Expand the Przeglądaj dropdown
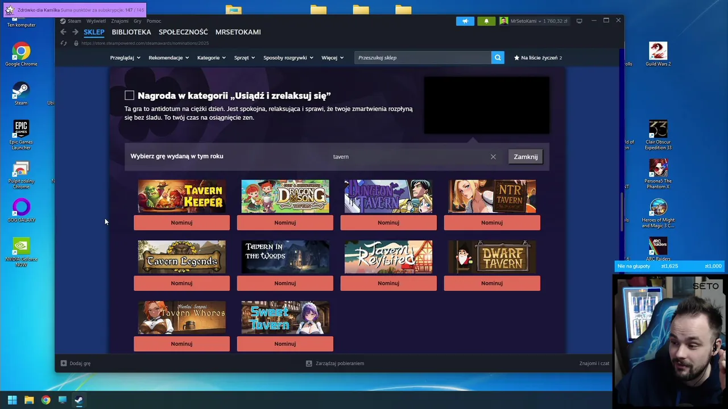 pyautogui.click(x=124, y=57)
